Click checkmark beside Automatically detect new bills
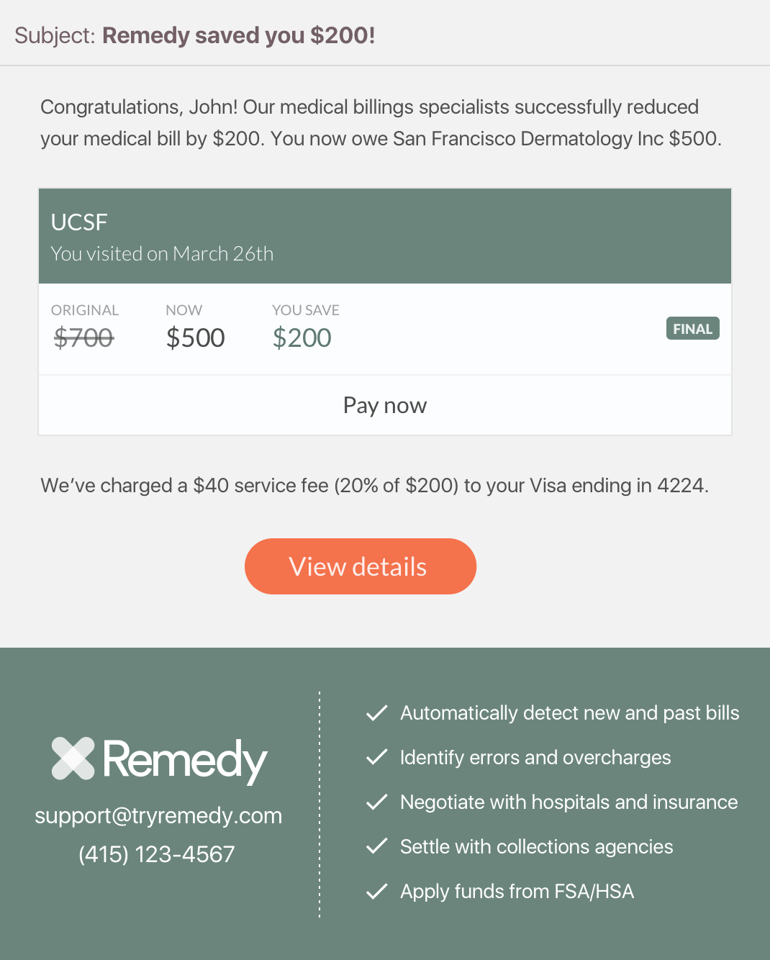The height and width of the screenshot is (960, 770). point(377,713)
